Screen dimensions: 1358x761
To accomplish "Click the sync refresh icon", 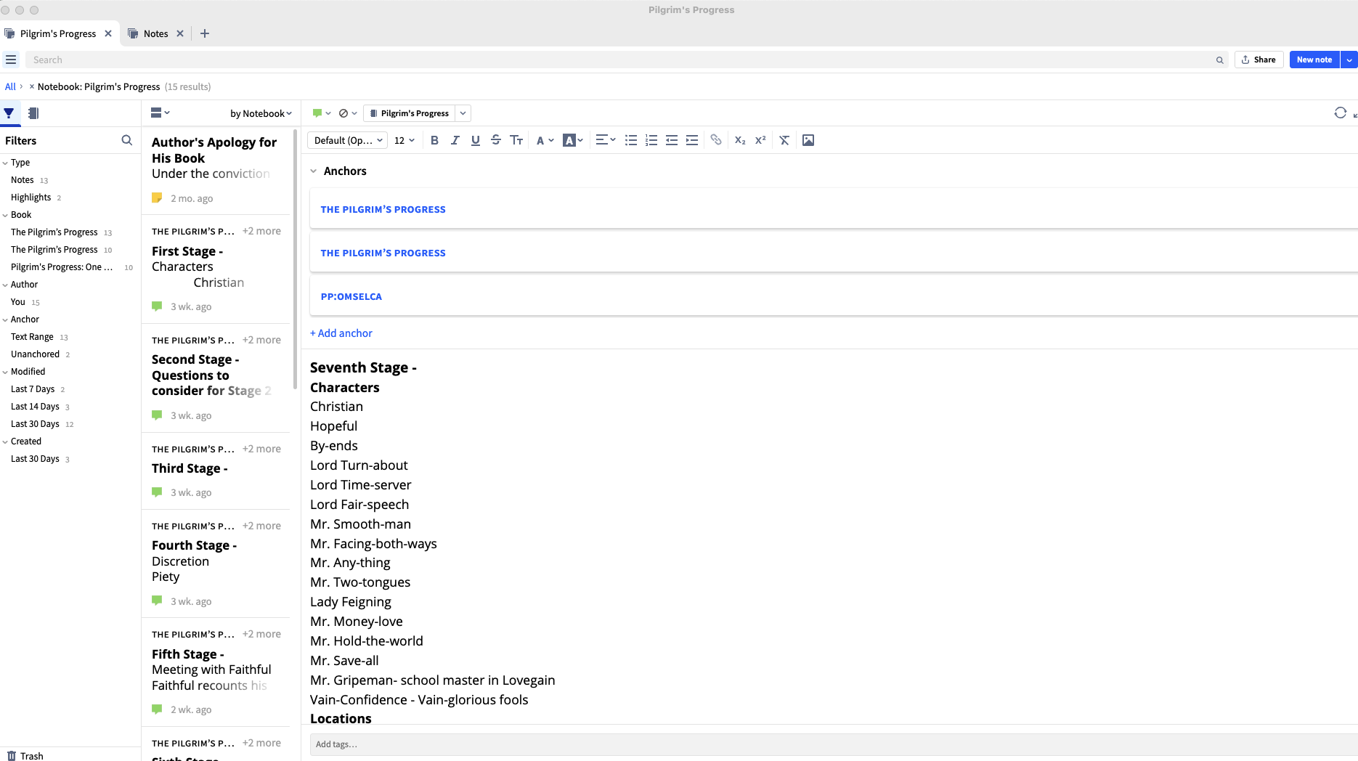I will point(1341,113).
